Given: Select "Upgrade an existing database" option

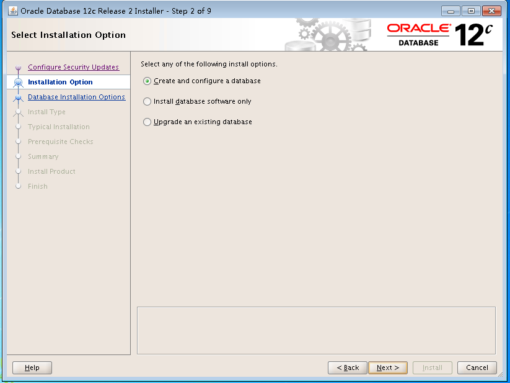Looking at the screenshot, I should pos(147,122).
